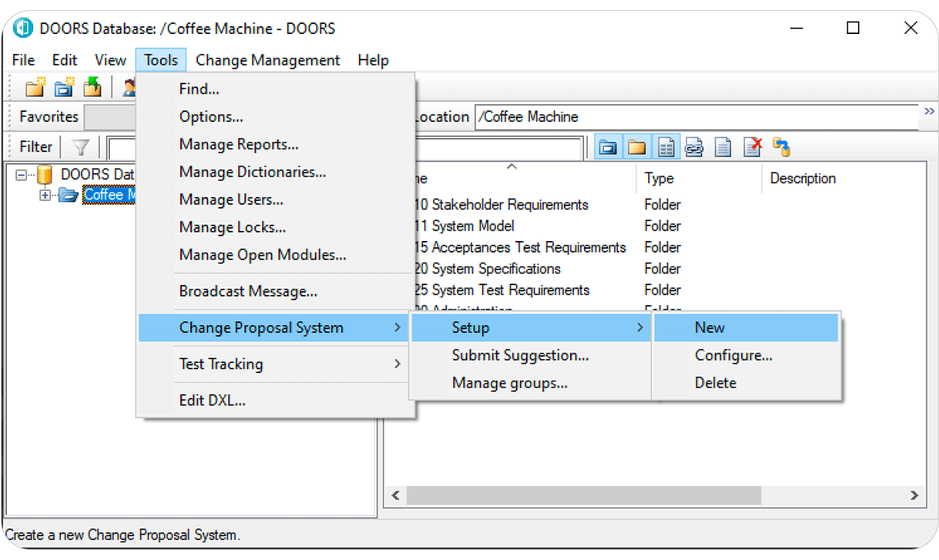
Task: Toggle the show formal modules filter icon
Action: pyautogui.click(x=666, y=147)
